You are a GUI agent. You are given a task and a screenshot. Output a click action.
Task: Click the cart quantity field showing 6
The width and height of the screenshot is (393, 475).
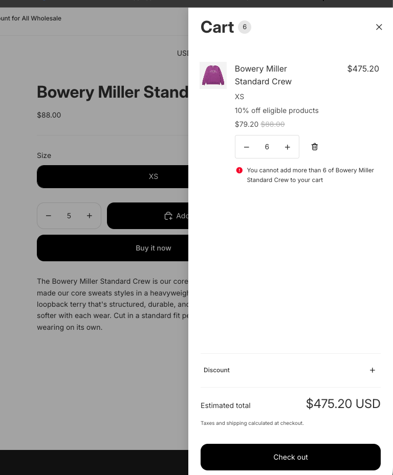pos(267,147)
